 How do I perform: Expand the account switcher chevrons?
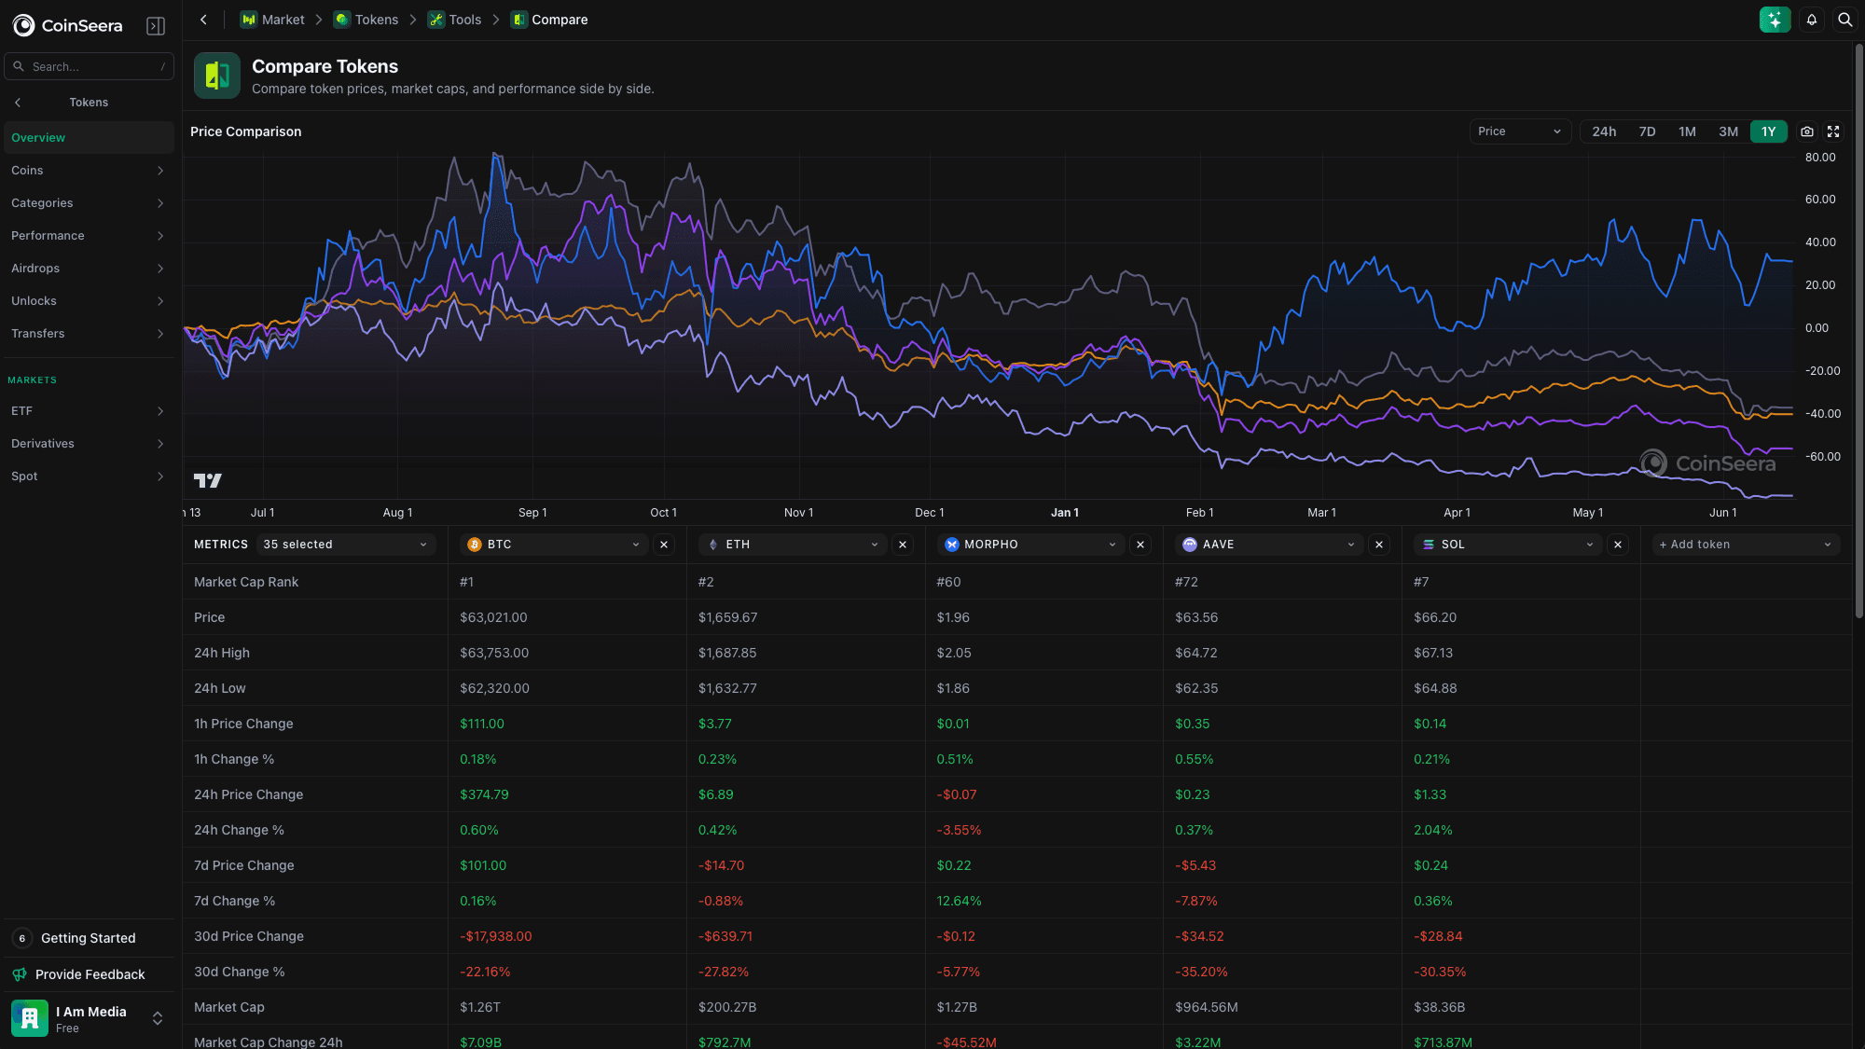[158, 1018]
